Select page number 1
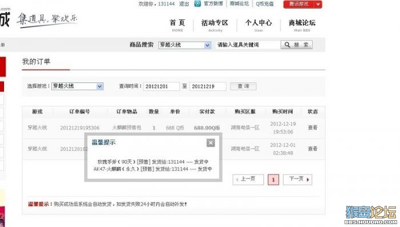The width and height of the screenshot is (400, 227). pos(273,180)
